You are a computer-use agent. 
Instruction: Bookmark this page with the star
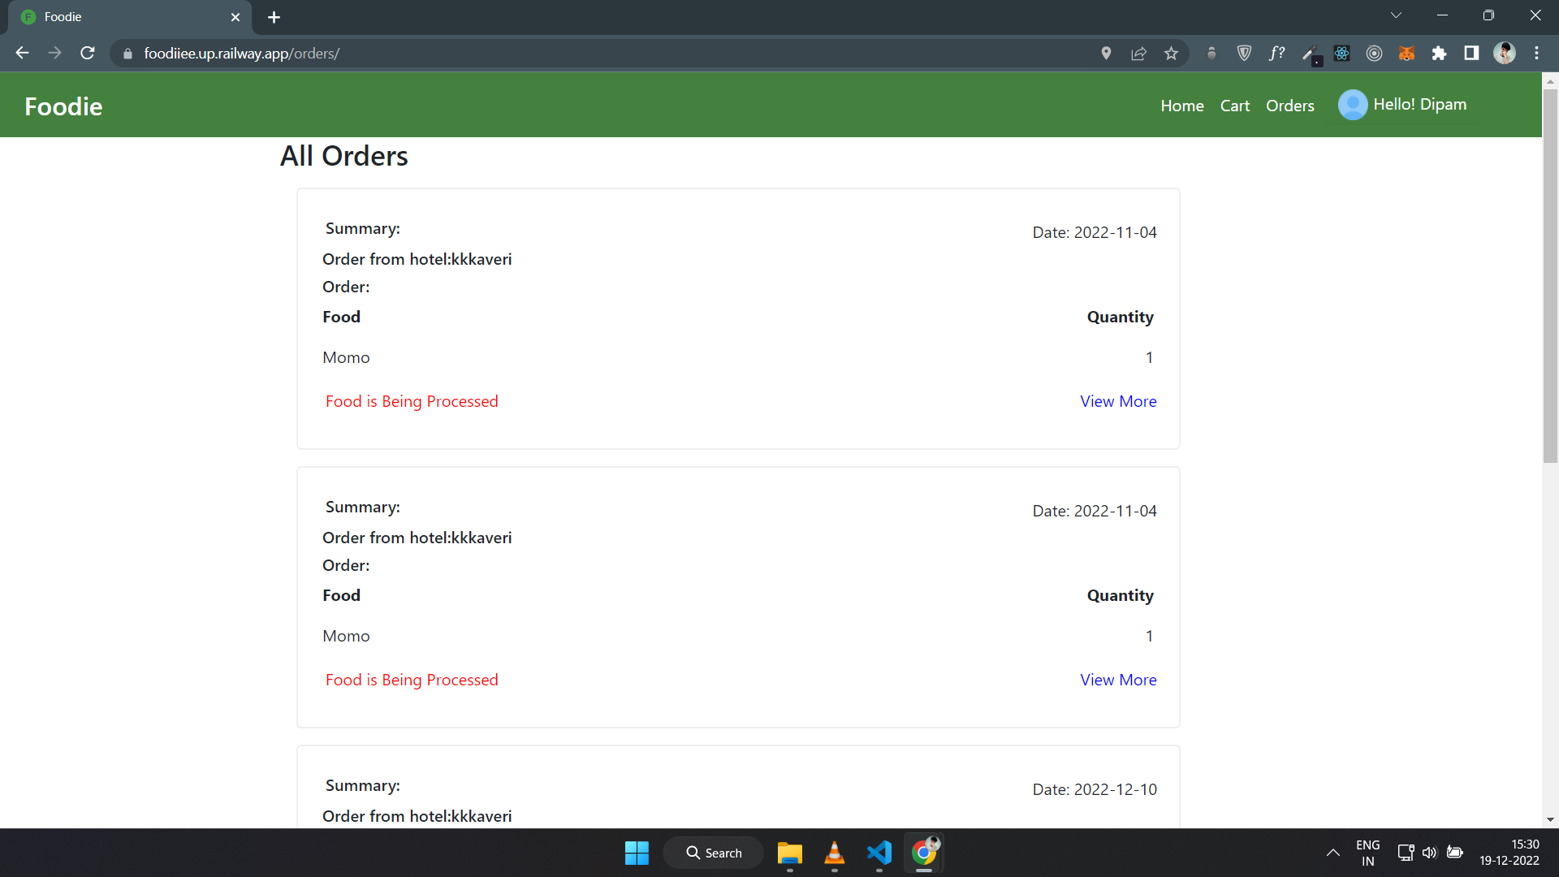1171,53
